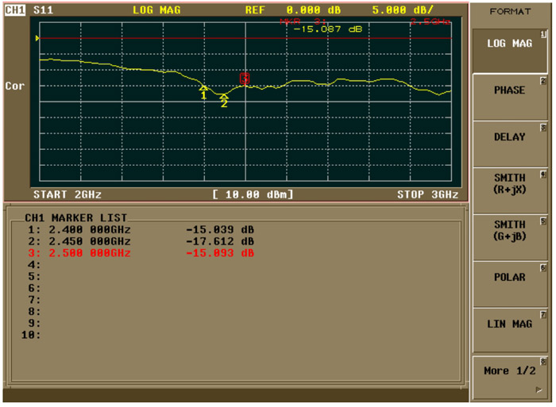Select empty marker list row 5:
The image size is (556, 407).
[34, 276]
